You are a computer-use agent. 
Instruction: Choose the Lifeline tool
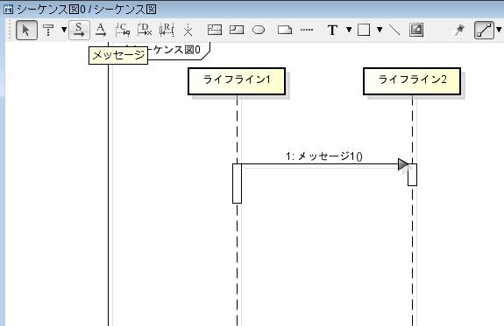coord(48,30)
